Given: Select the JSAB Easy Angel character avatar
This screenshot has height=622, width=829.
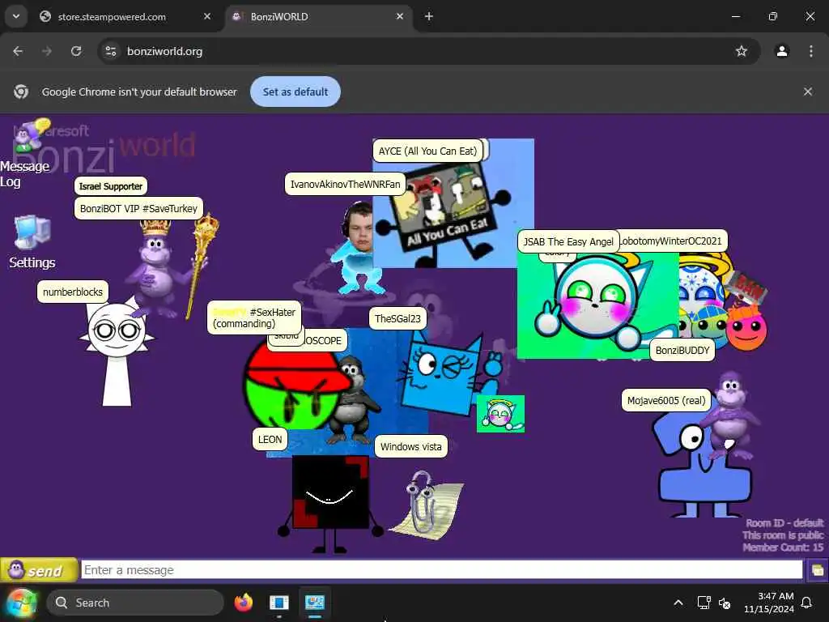Looking at the screenshot, I should coord(597,305).
